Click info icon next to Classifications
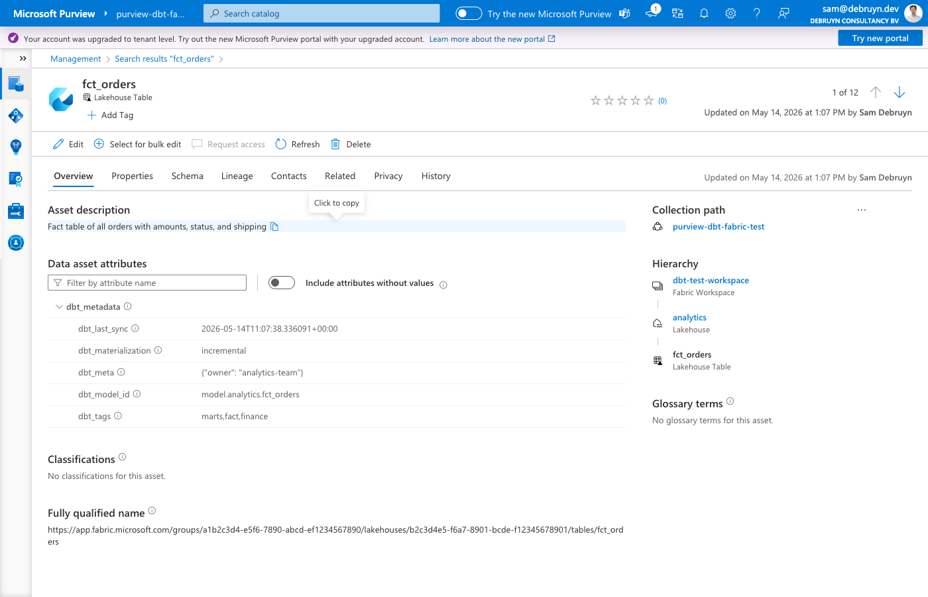928x597 pixels. (122, 457)
